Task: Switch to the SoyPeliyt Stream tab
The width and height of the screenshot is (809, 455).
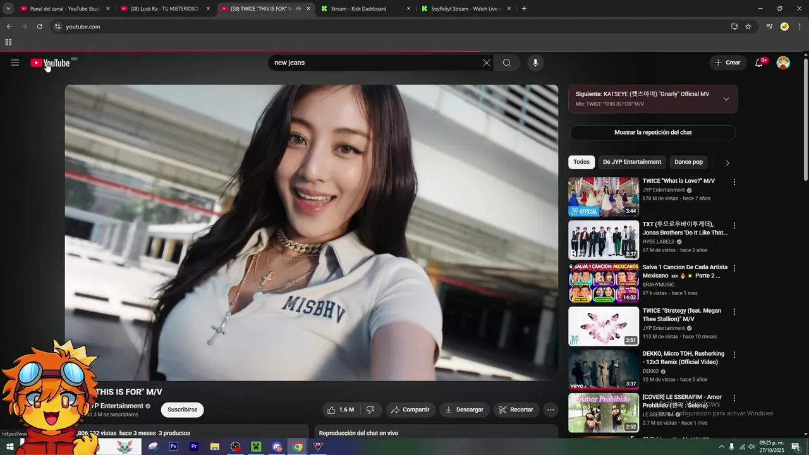Action: tap(466, 9)
